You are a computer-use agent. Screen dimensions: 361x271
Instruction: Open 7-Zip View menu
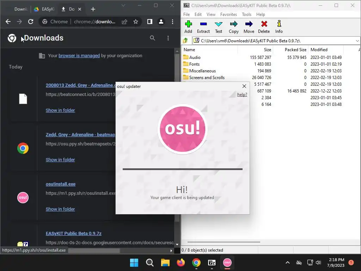pos(211,14)
